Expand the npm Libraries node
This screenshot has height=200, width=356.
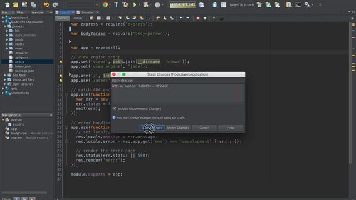(5, 84)
